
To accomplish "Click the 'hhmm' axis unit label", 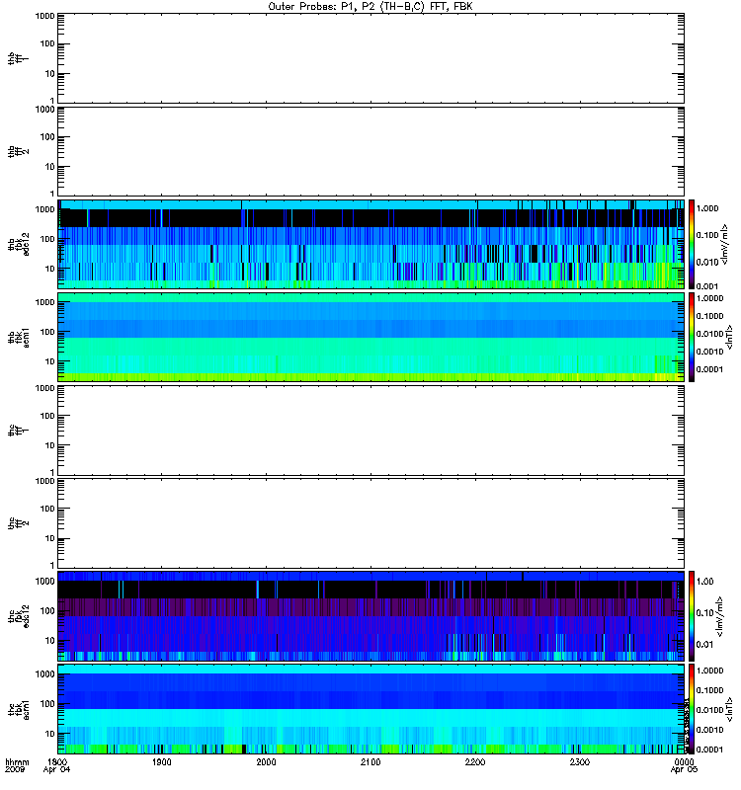I will (17, 762).
